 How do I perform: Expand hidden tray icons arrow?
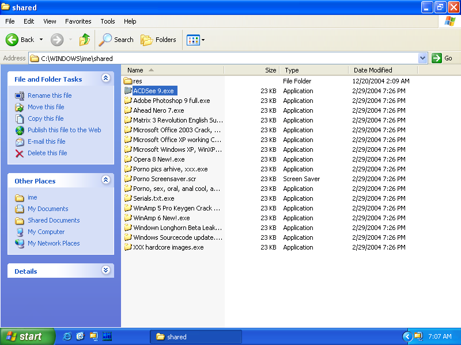[407, 336]
